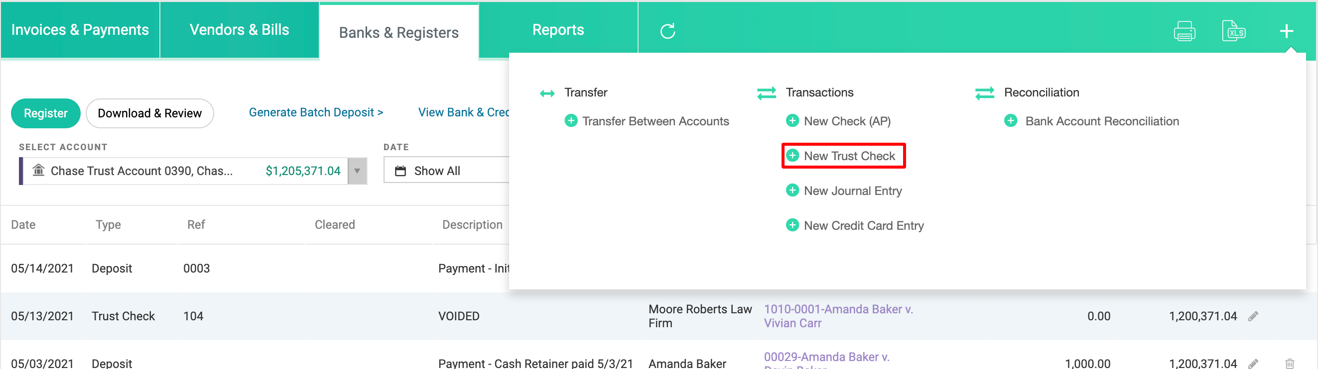Open Generate Batch Deposit link
This screenshot has width=1318, height=369.
tap(316, 112)
